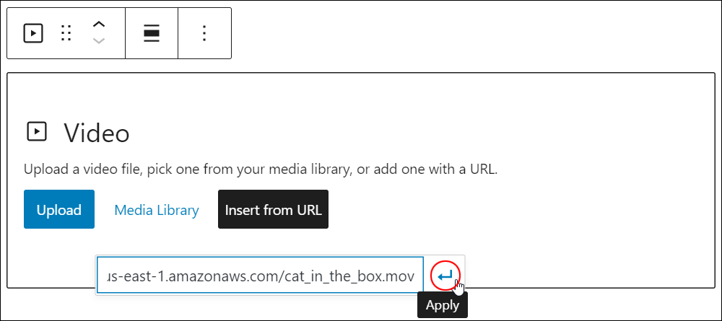Click the Apply tooltip label
This screenshot has height=321, width=722.
[x=443, y=305]
